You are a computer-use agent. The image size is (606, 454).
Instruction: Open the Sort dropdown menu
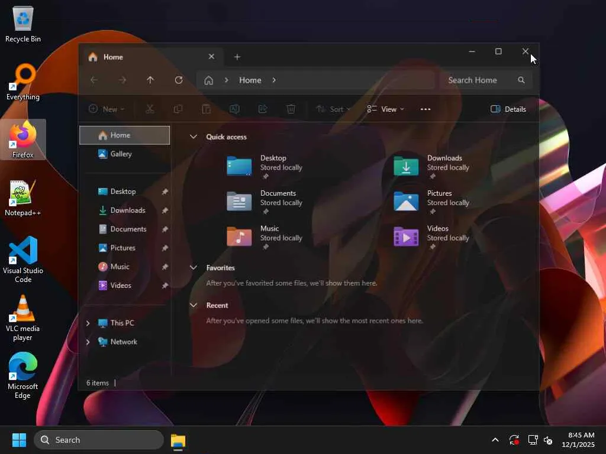(333, 109)
